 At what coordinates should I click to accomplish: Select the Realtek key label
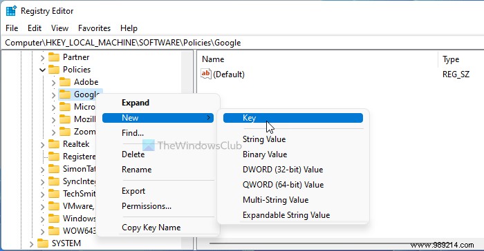point(76,144)
